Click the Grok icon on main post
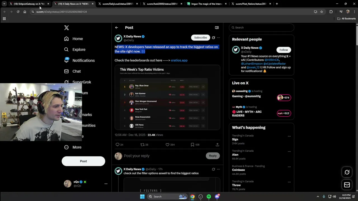This screenshot has height=201, width=358. pyautogui.click(x=213, y=37)
